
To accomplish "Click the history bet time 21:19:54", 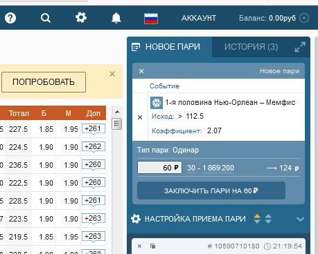I will 288,246.
